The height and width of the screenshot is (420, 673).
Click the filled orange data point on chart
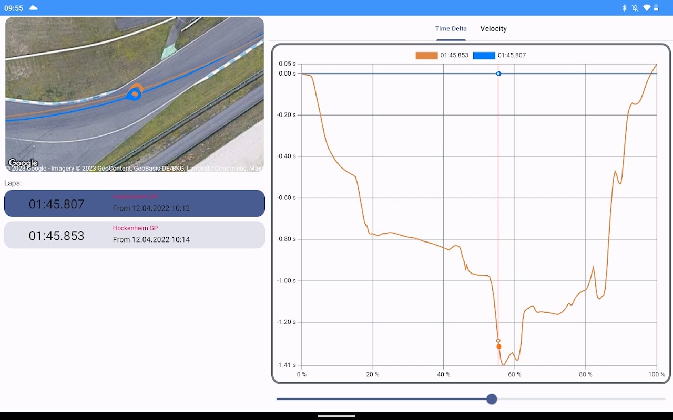click(498, 346)
